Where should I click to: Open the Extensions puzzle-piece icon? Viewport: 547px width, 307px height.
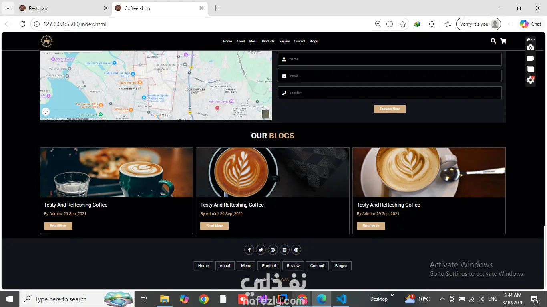click(432, 24)
